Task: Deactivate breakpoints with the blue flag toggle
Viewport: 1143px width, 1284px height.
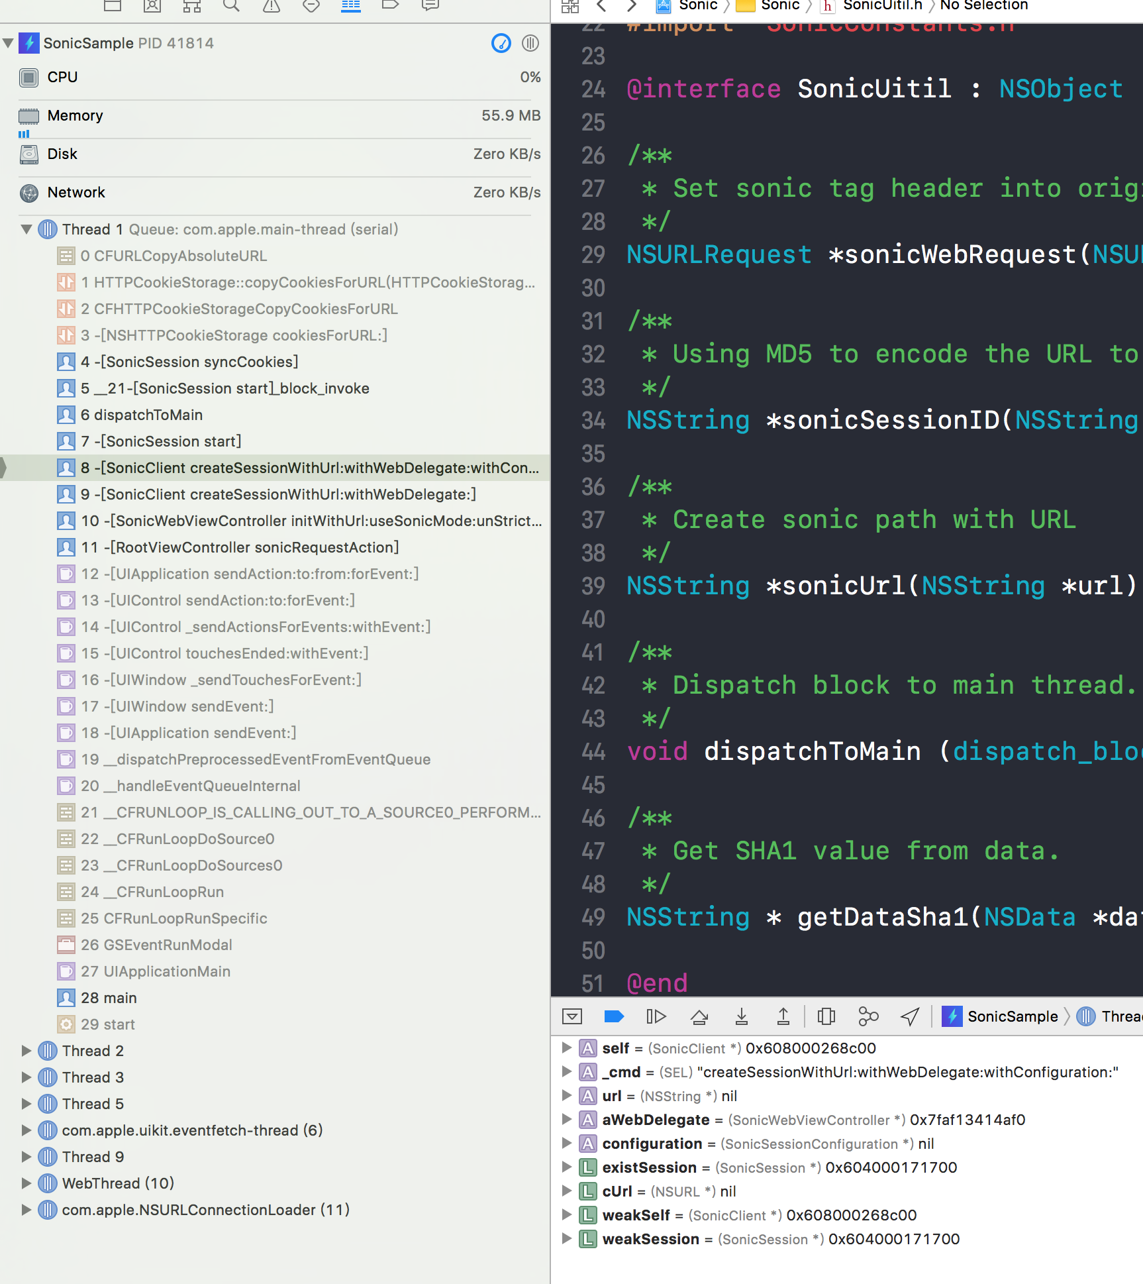Action: pos(614,1016)
